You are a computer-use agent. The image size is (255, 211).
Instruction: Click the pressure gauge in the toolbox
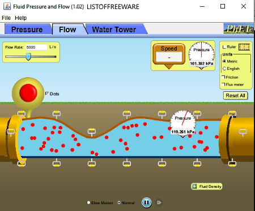[202, 56]
